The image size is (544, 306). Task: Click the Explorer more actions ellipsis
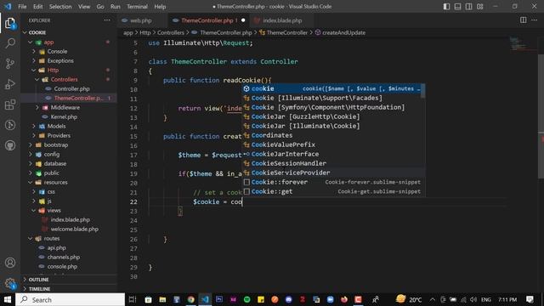(x=107, y=20)
